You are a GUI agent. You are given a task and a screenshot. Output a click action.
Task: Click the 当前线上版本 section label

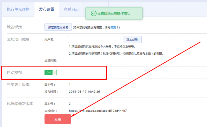tap(19, 85)
